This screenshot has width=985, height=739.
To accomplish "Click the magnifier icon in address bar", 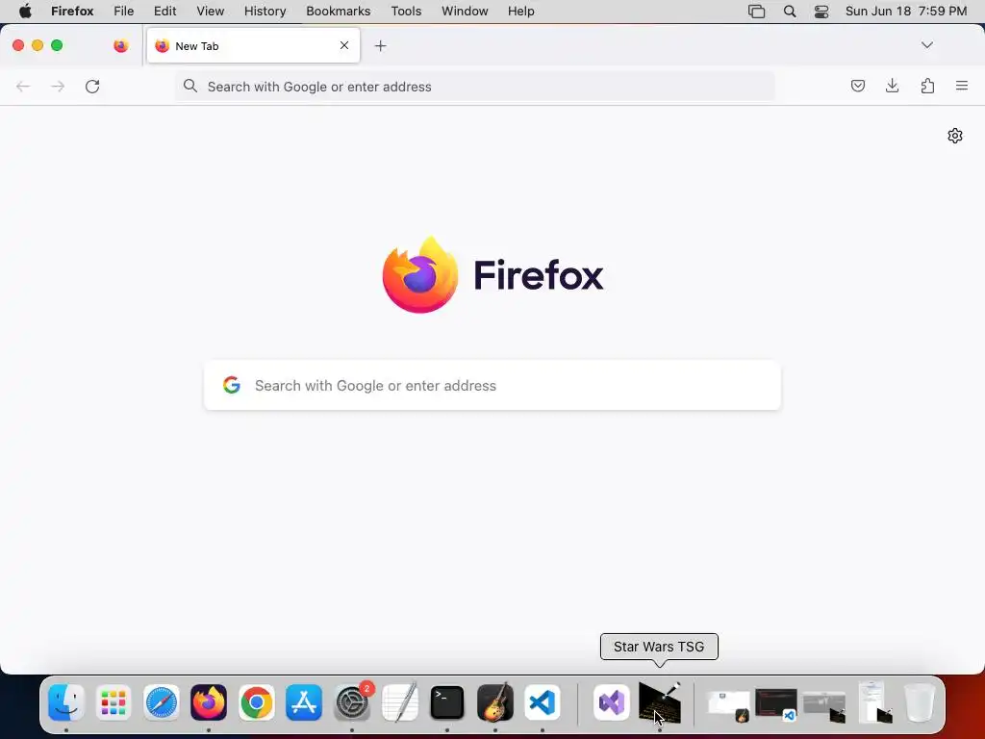I will tap(190, 86).
